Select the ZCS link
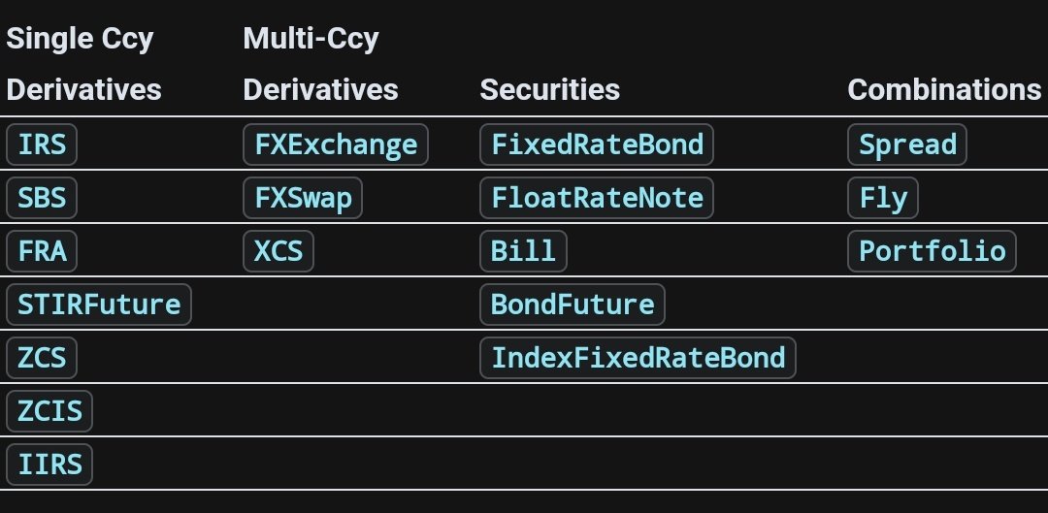 coord(42,358)
